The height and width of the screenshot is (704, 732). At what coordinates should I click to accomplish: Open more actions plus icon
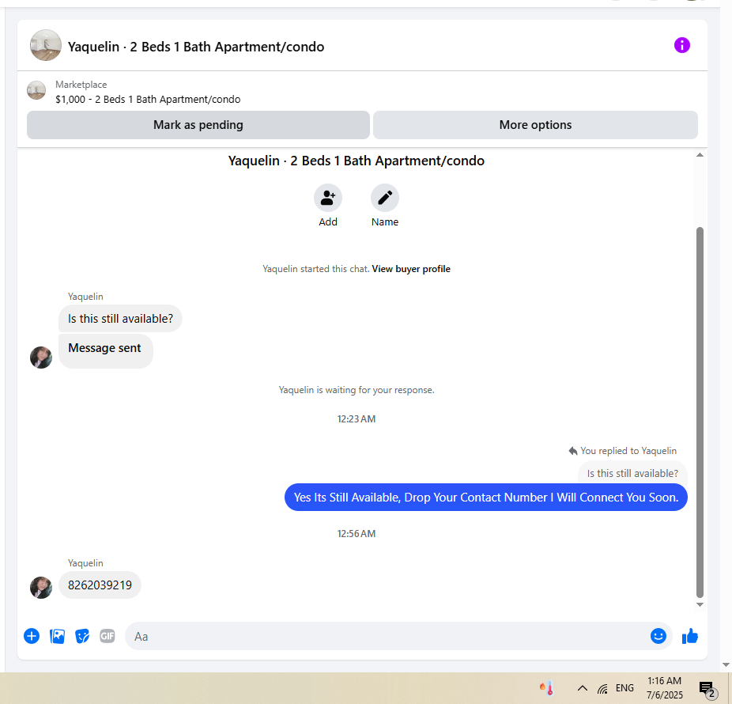click(32, 636)
